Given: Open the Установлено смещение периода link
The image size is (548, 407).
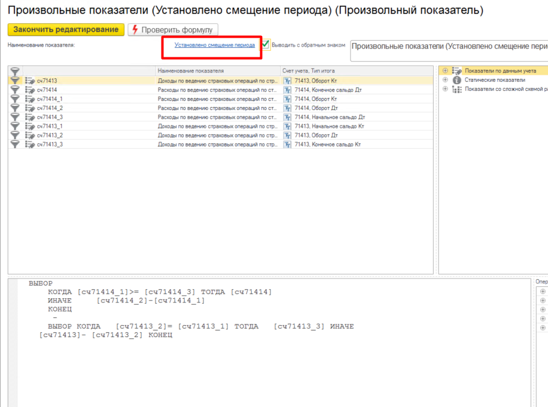Looking at the screenshot, I should pos(215,45).
